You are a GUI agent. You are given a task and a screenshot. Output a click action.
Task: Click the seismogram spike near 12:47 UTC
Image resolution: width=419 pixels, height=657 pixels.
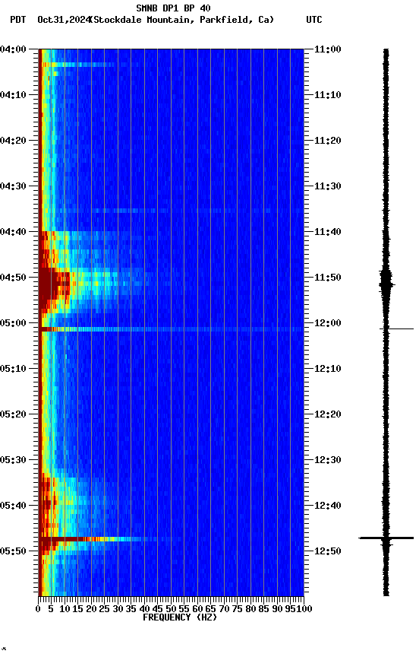click(x=386, y=538)
